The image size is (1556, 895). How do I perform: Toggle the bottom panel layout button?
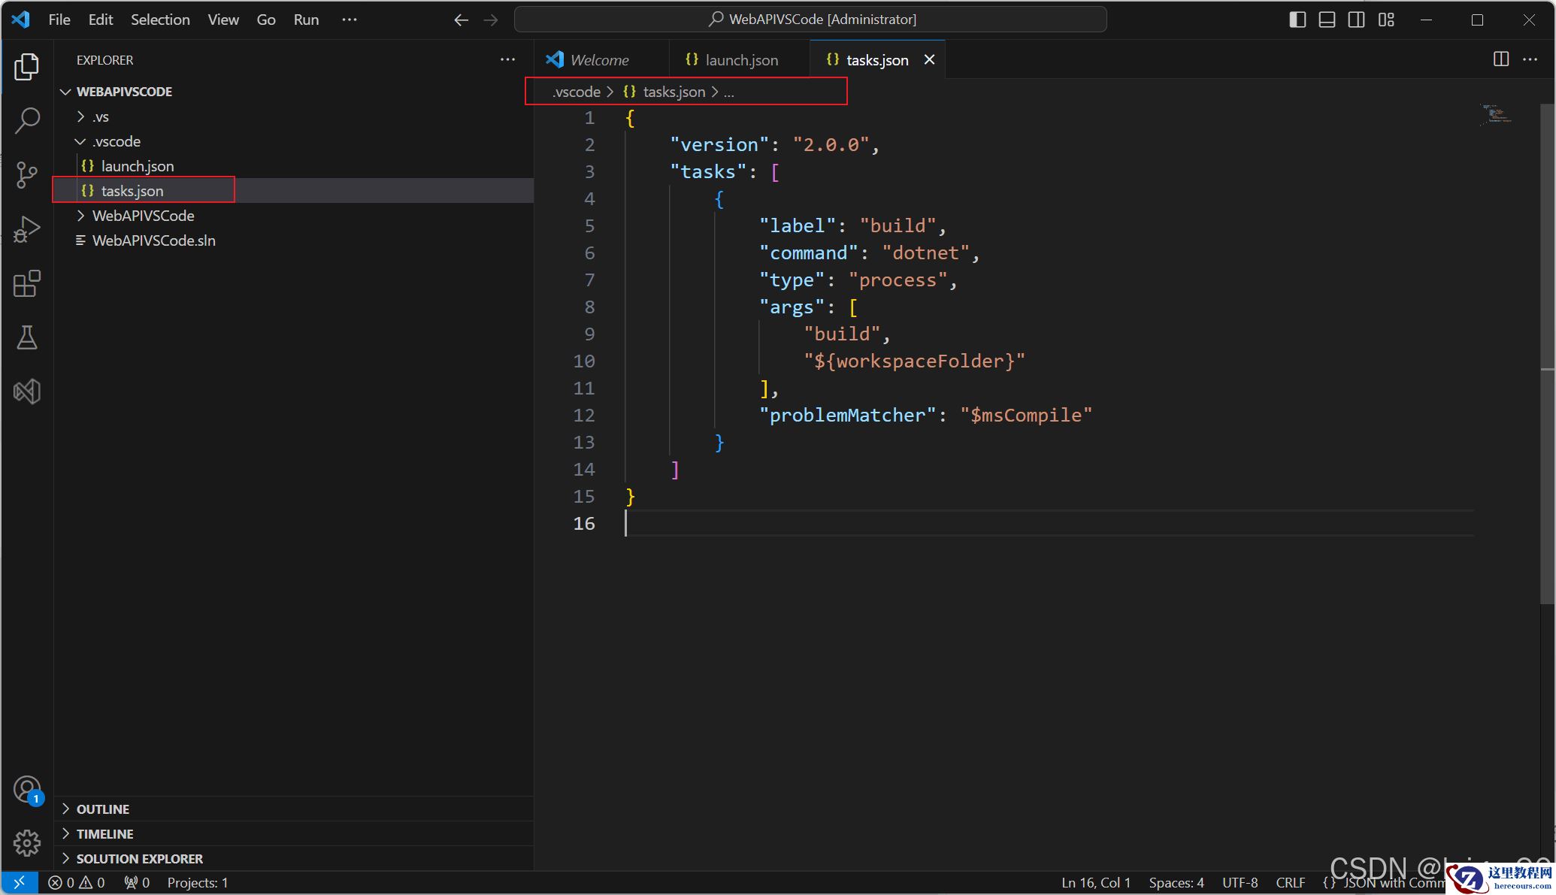tap(1327, 20)
